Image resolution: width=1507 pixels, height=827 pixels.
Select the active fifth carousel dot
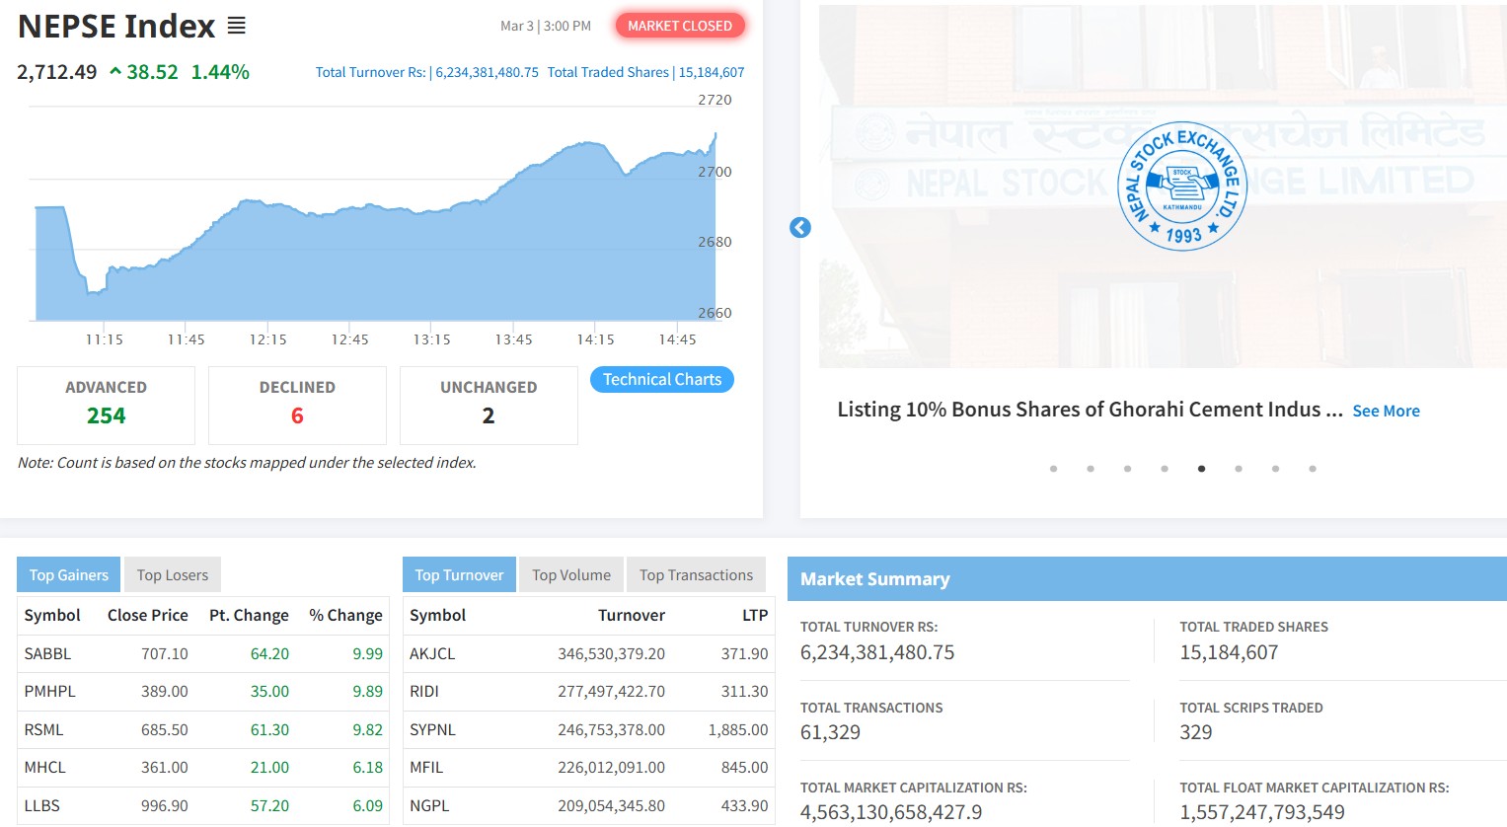1201,469
